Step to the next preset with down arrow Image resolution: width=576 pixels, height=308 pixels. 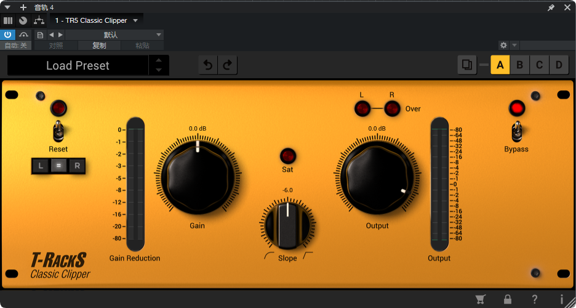click(x=159, y=70)
